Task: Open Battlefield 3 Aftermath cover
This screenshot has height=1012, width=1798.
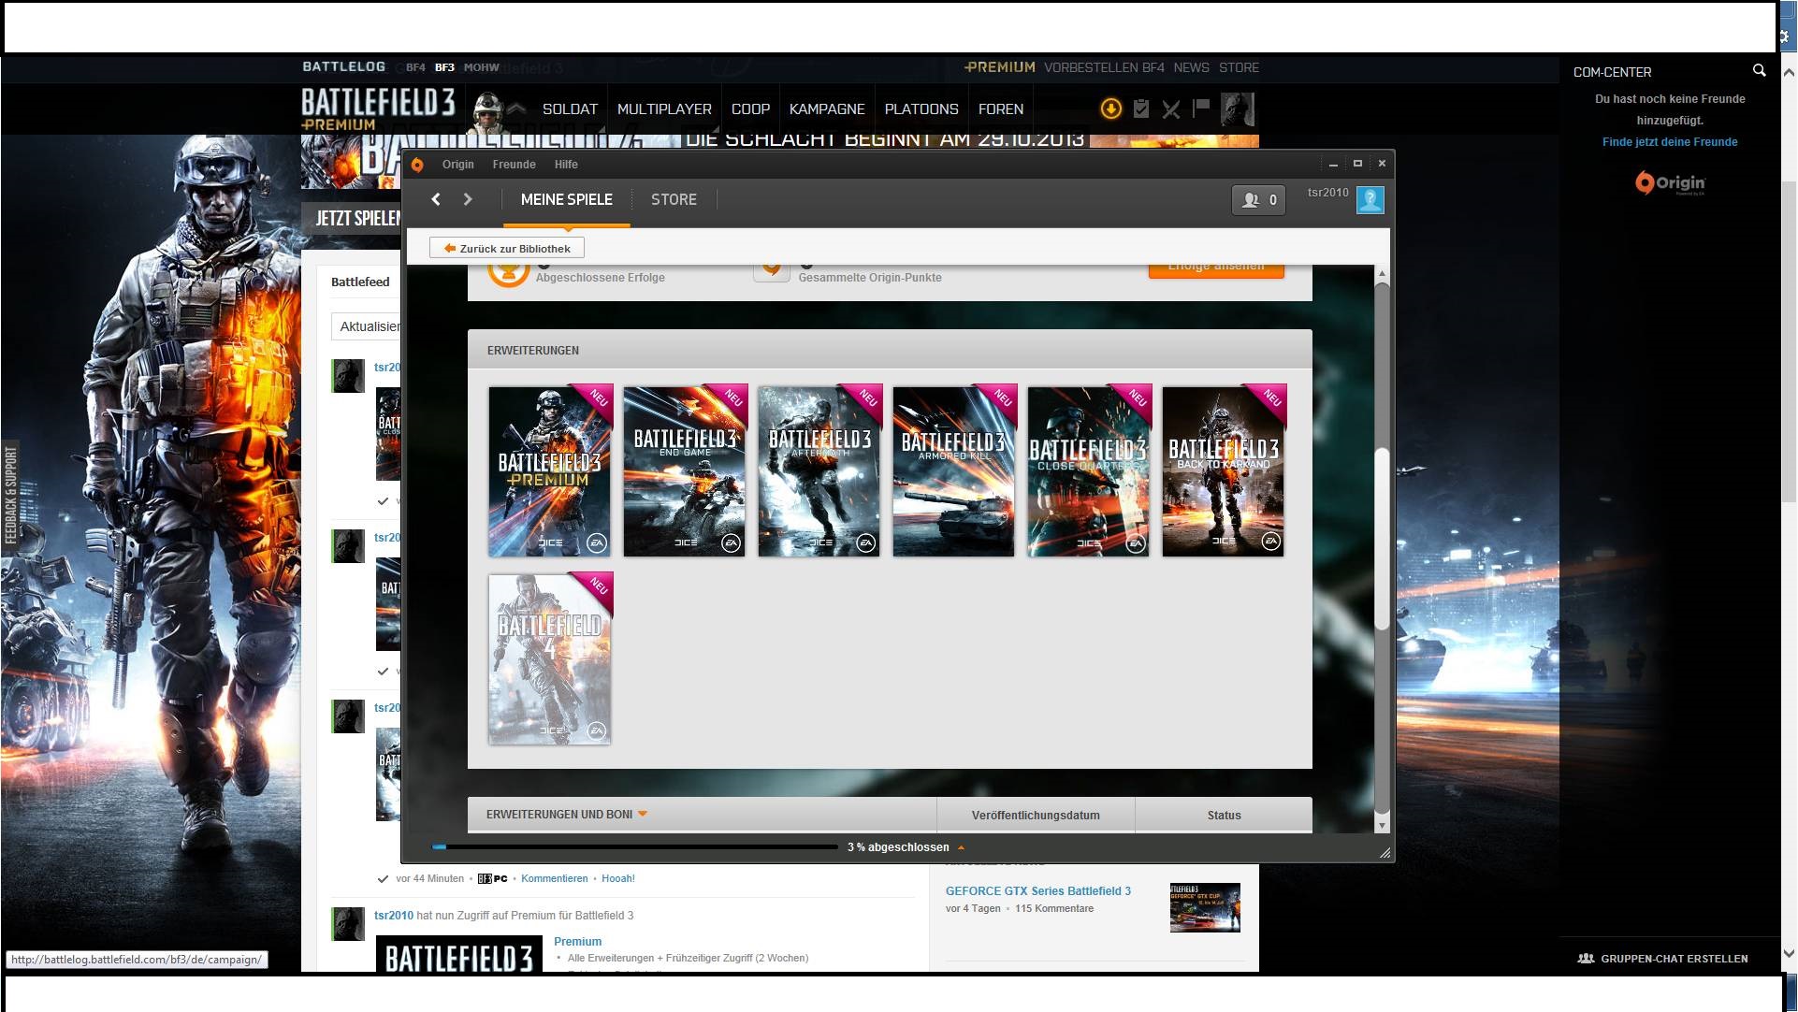Action: point(819,471)
